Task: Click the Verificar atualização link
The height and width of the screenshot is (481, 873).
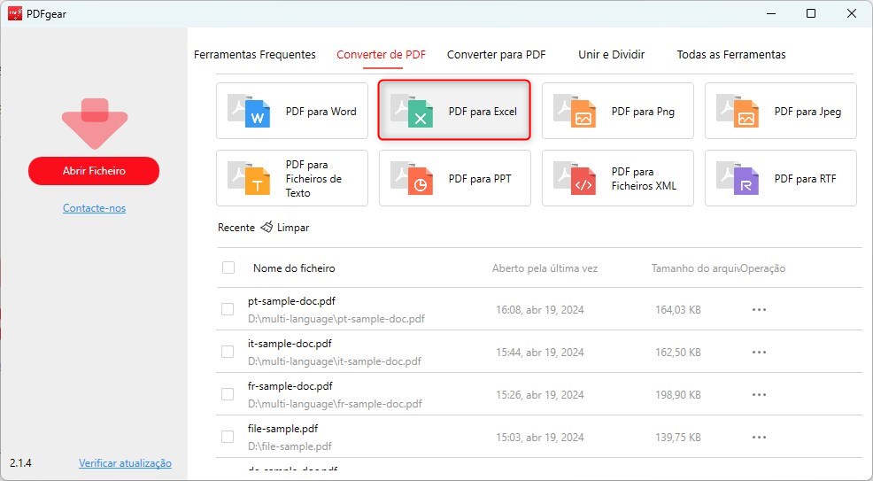Action: click(125, 463)
